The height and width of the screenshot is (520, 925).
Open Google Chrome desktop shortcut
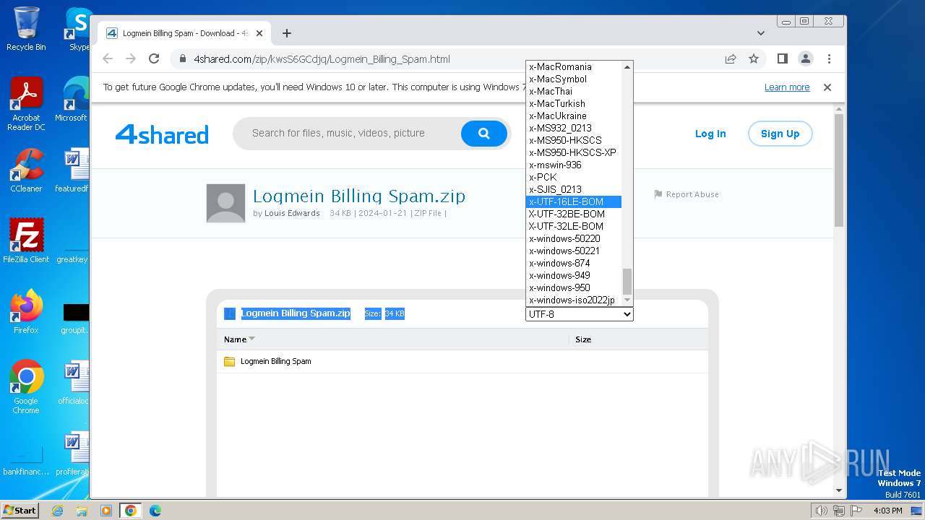click(x=26, y=387)
